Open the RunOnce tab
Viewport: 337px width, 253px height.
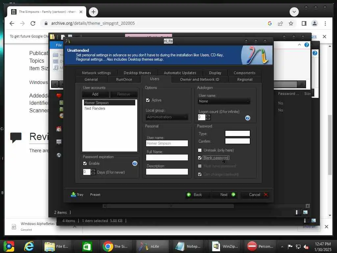124,79
